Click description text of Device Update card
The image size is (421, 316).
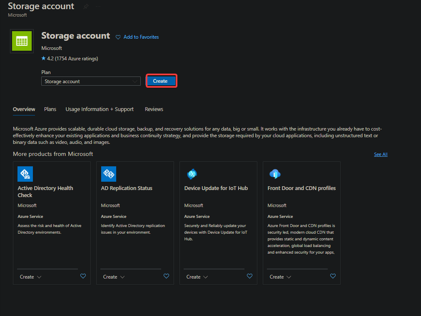click(216, 232)
